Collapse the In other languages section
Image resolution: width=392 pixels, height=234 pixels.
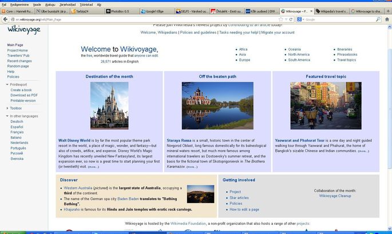pos(7,116)
